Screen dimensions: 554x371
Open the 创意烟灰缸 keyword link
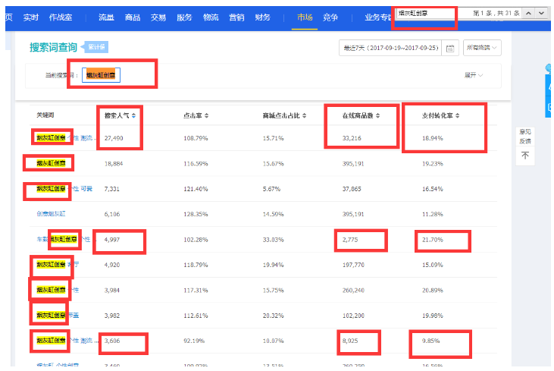[52, 214]
